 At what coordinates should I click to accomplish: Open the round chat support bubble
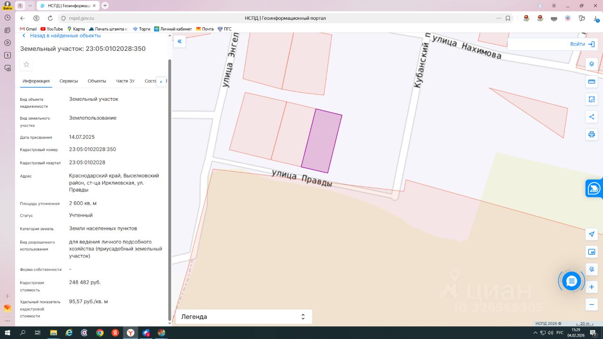point(571,282)
